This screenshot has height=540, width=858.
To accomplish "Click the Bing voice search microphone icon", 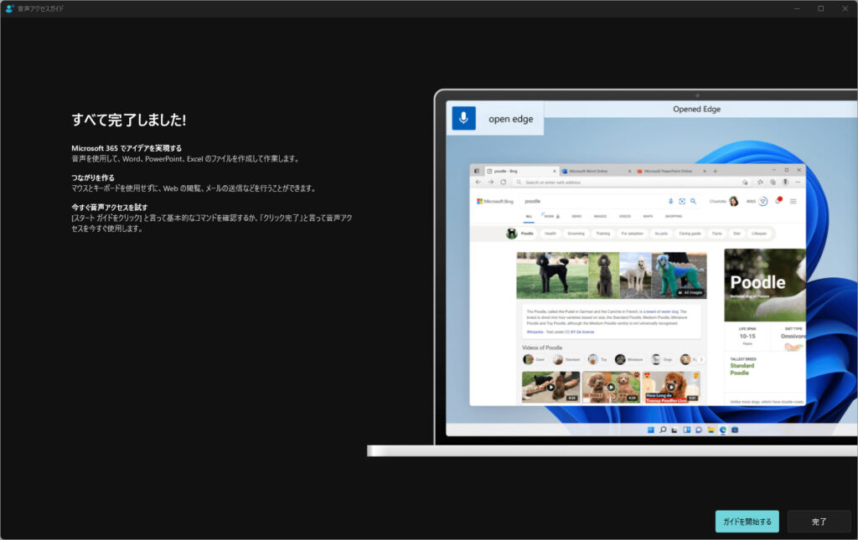I will pos(670,201).
